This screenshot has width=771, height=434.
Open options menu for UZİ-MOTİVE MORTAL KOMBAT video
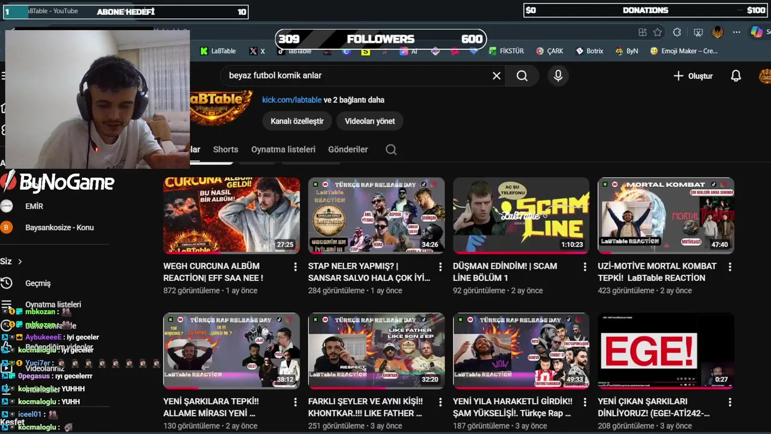click(x=730, y=266)
